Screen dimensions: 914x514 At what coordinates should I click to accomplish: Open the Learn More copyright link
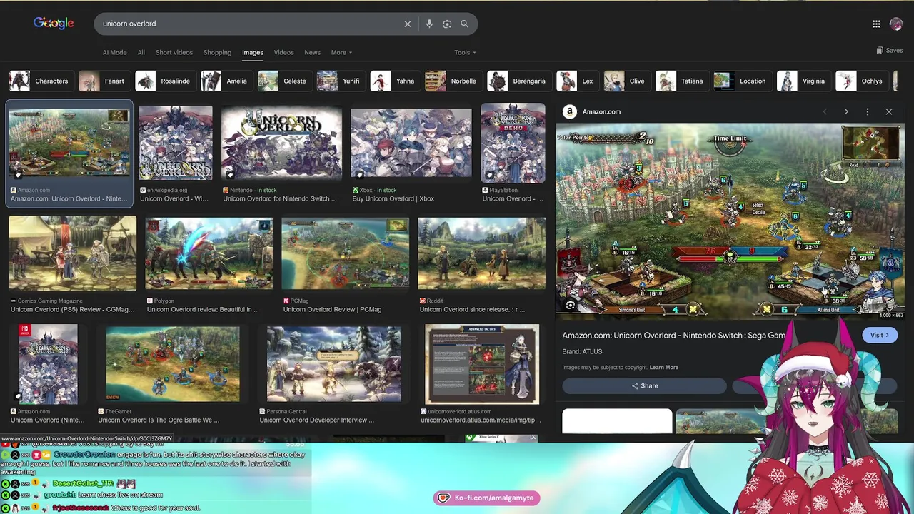pos(663,367)
